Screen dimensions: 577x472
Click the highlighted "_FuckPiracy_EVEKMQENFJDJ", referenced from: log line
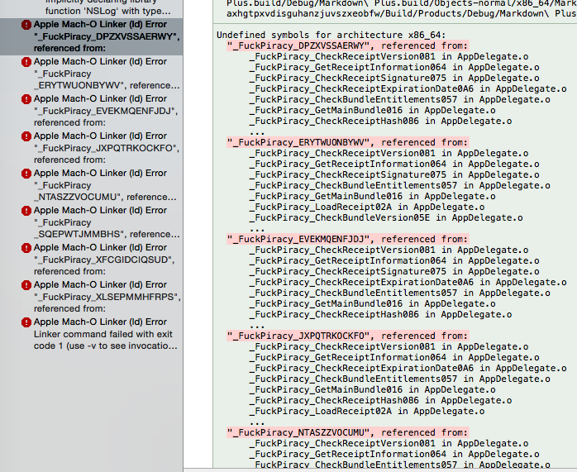pos(347,239)
